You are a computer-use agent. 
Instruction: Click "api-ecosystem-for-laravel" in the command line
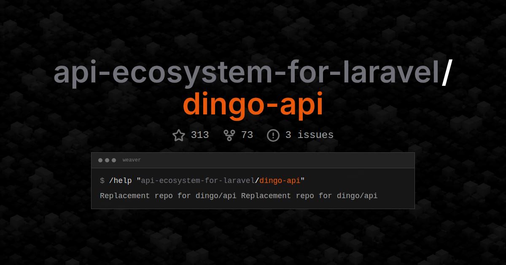click(198, 181)
